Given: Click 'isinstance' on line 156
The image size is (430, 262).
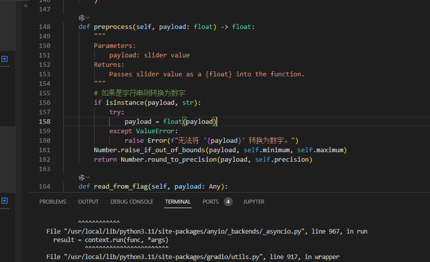Looking at the screenshot, I should point(125,102).
